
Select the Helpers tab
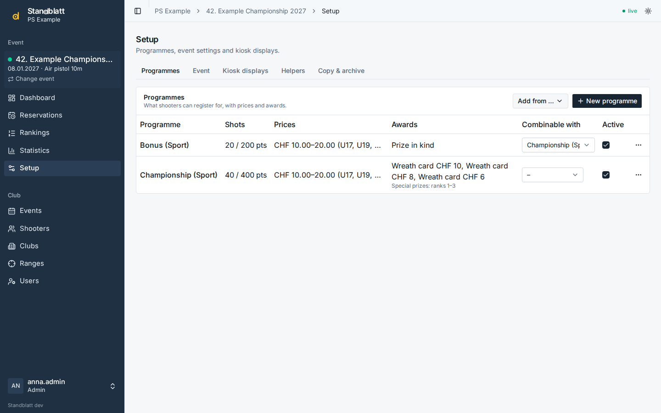pos(293,71)
